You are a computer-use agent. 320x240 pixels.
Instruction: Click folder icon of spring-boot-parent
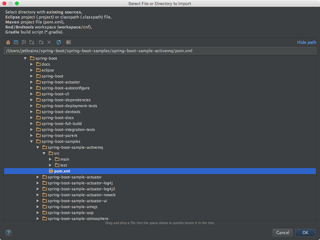pyautogui.click(x=38, y=135)
